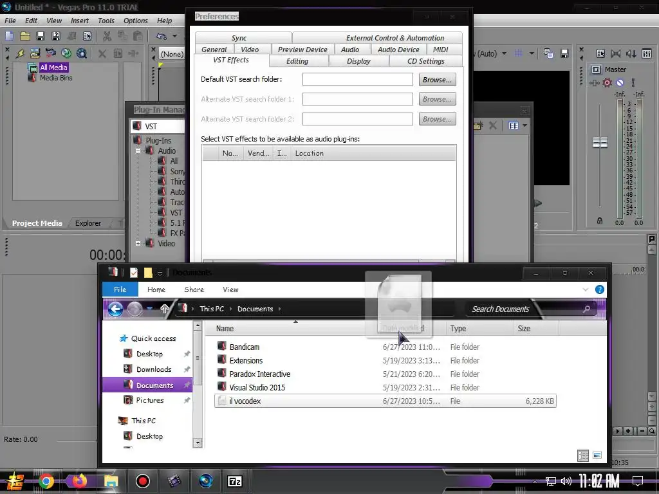Click the Open folder icon in Vegas toolbar
The height and width of the screenshot is (494, 659).
point(25,36)
